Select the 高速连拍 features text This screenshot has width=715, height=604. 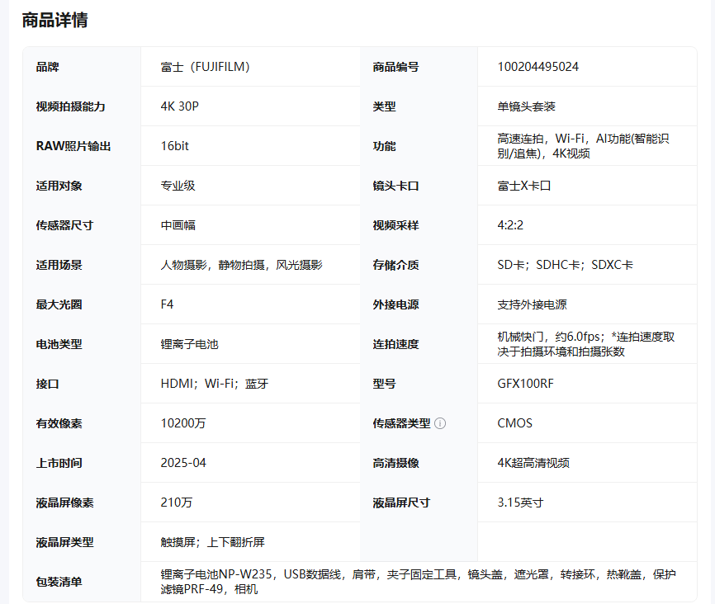583,146
